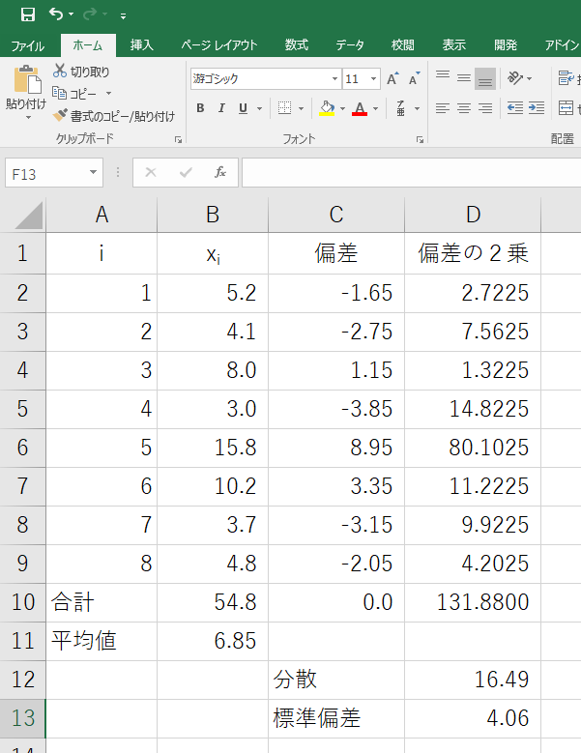Open the 数式 ribbon tab
The image size is (581, 753).
pyautogui.click(x=296, y=45)
